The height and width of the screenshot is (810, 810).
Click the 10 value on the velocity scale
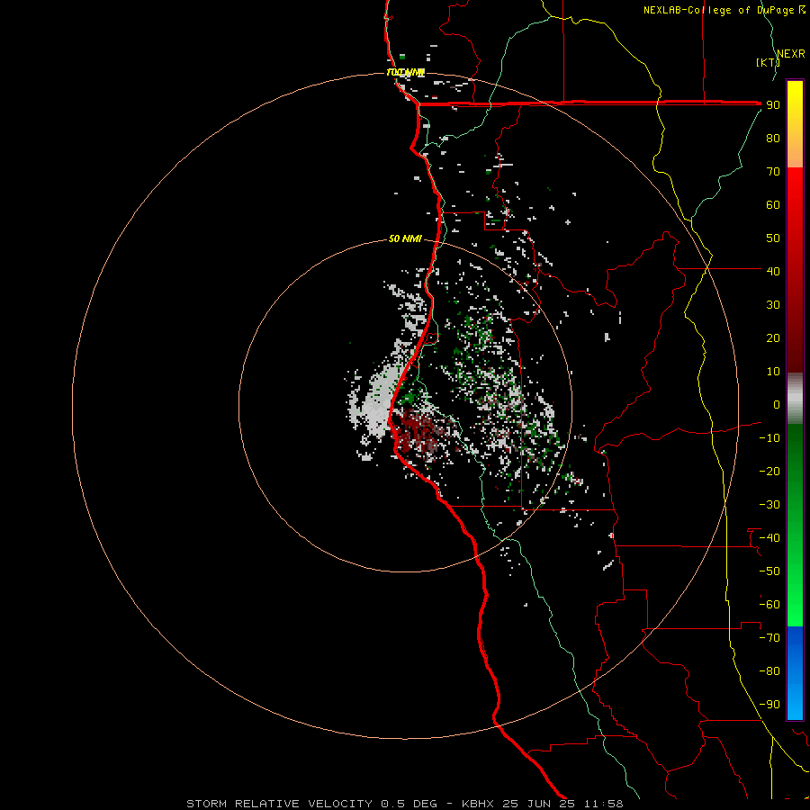773,372
